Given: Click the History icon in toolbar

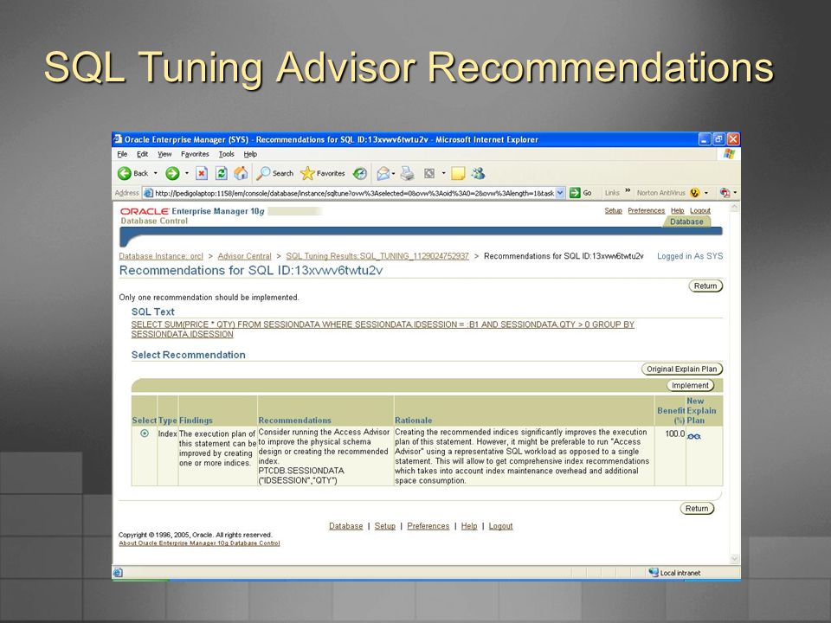Looking at the screenshot, I should click(x=360, y=173).
